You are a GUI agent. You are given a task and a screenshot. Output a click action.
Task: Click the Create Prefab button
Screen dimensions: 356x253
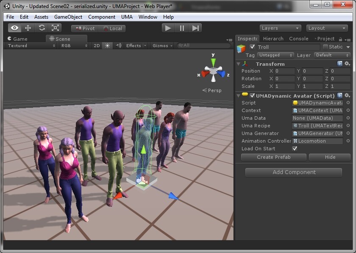tap(273, 157)
